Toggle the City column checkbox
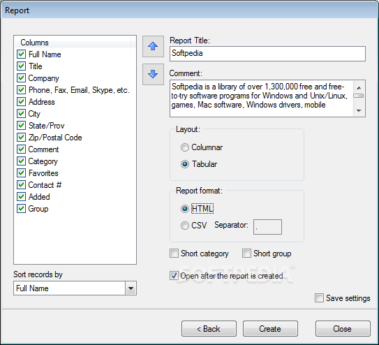This screenshot has height=345, width=379. (21, 113)
